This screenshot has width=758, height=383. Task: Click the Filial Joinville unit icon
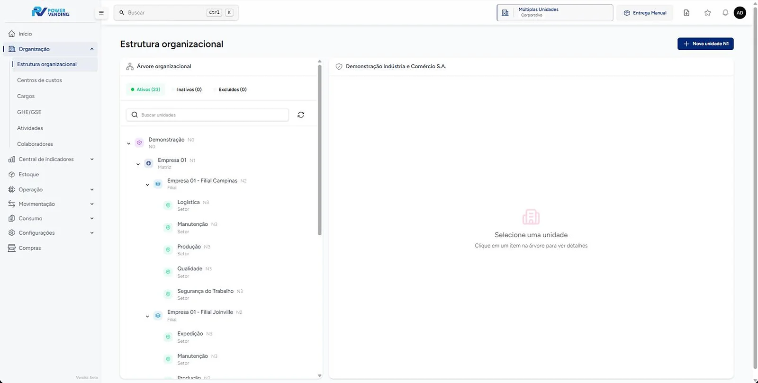pos(158,315)
